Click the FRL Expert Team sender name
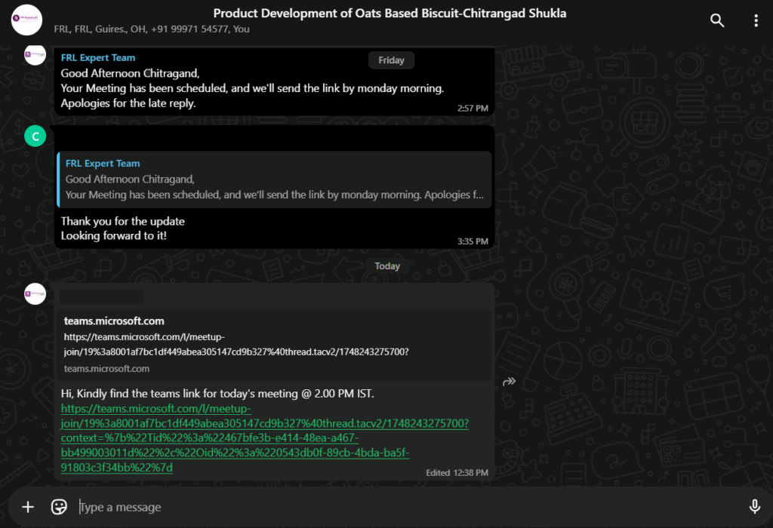 pos(98,57)
